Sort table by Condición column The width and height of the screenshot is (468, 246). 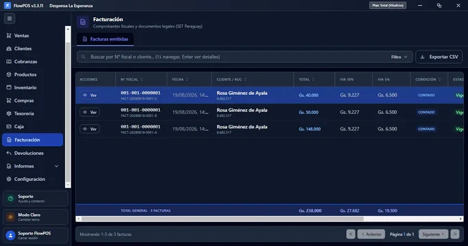pyautogui.click(x=428, y=79)
